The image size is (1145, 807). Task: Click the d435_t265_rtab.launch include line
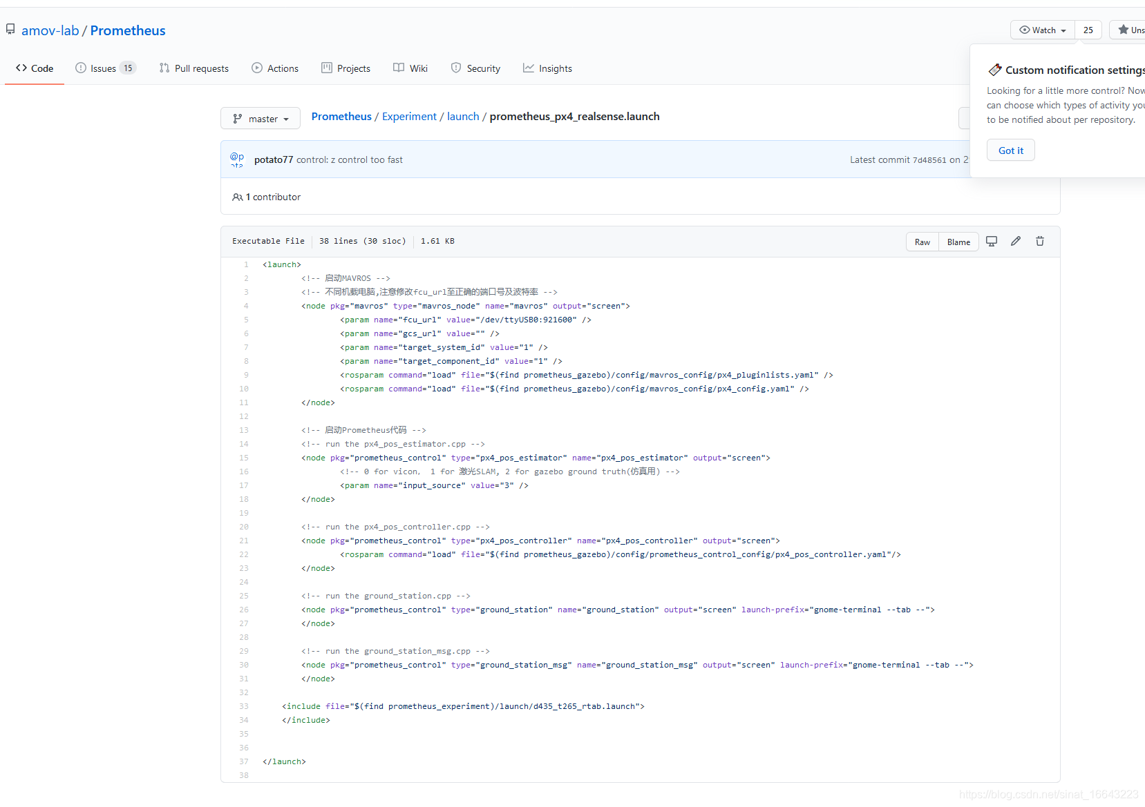(463, 706)
